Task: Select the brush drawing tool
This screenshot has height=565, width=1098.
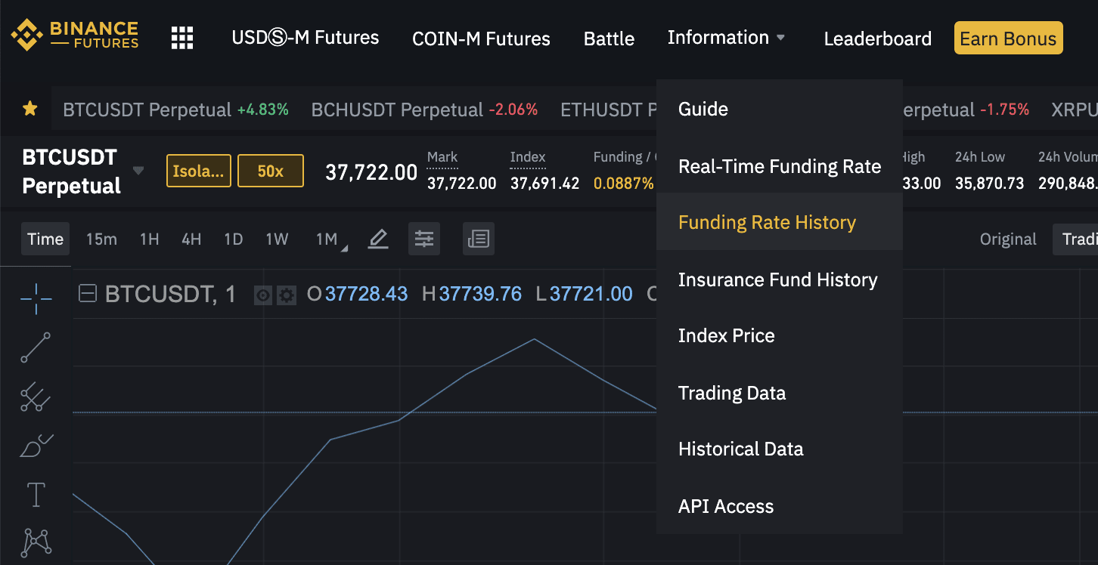Action: coord(36,446)
